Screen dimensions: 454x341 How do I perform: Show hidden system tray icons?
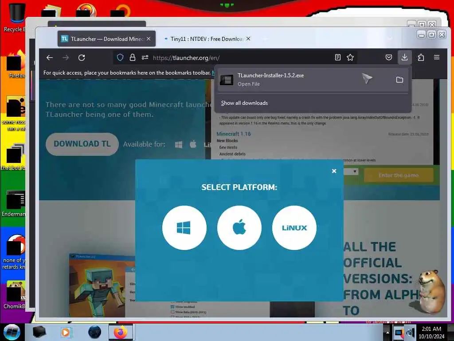[387, 332]
